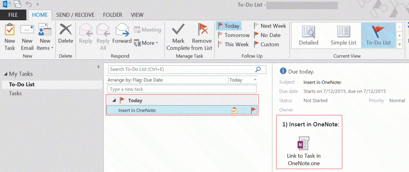Click the Reply All button
The width and height of the screenshot is (409, 172).
pyautogui.click(x=103, y=37)
